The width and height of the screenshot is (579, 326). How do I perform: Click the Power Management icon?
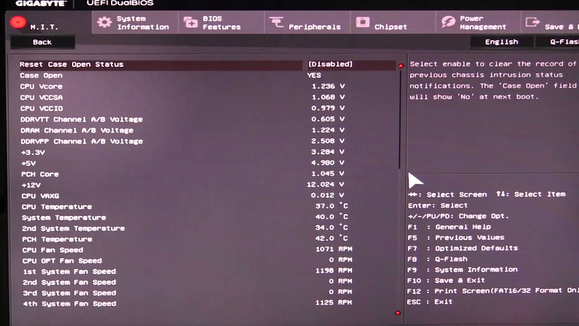(x=448, y=22)
